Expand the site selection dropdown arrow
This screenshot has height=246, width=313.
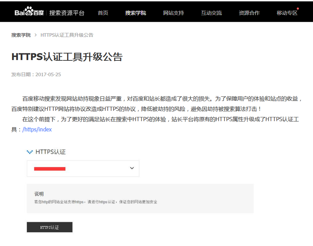point(132,168)
